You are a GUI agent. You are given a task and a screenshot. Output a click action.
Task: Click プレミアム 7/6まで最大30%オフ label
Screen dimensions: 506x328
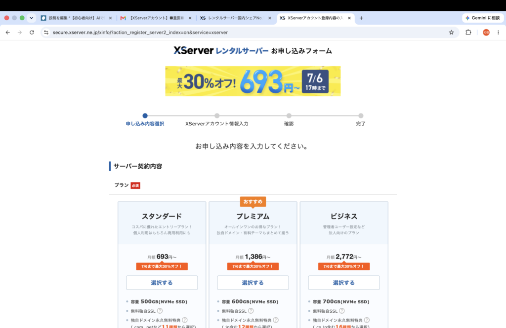(253, 266)
